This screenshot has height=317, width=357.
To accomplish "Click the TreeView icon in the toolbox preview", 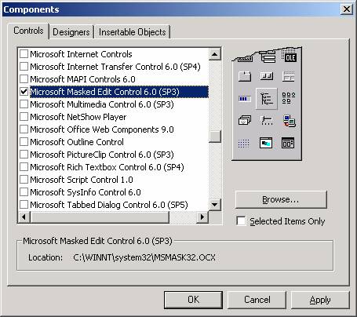I will (266, 99).
